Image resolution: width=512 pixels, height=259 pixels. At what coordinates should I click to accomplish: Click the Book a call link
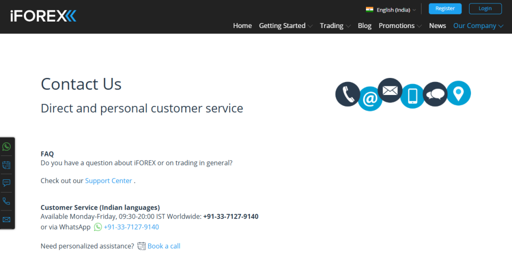(x=164, y=246)
